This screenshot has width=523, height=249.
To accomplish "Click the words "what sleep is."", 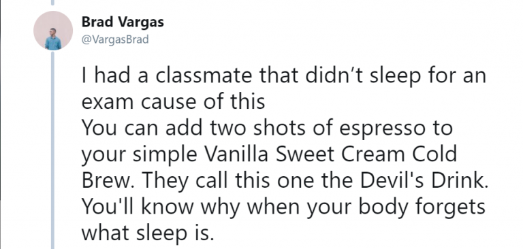I will pos(147,233).
